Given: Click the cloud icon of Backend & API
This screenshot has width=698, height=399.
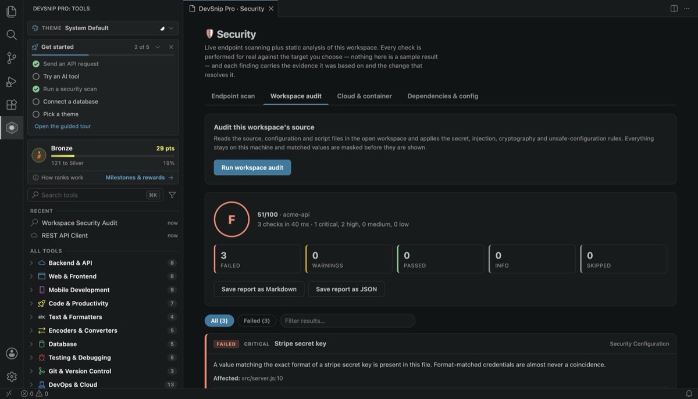Looking at the screenshot, I should [x=42, y=263].
